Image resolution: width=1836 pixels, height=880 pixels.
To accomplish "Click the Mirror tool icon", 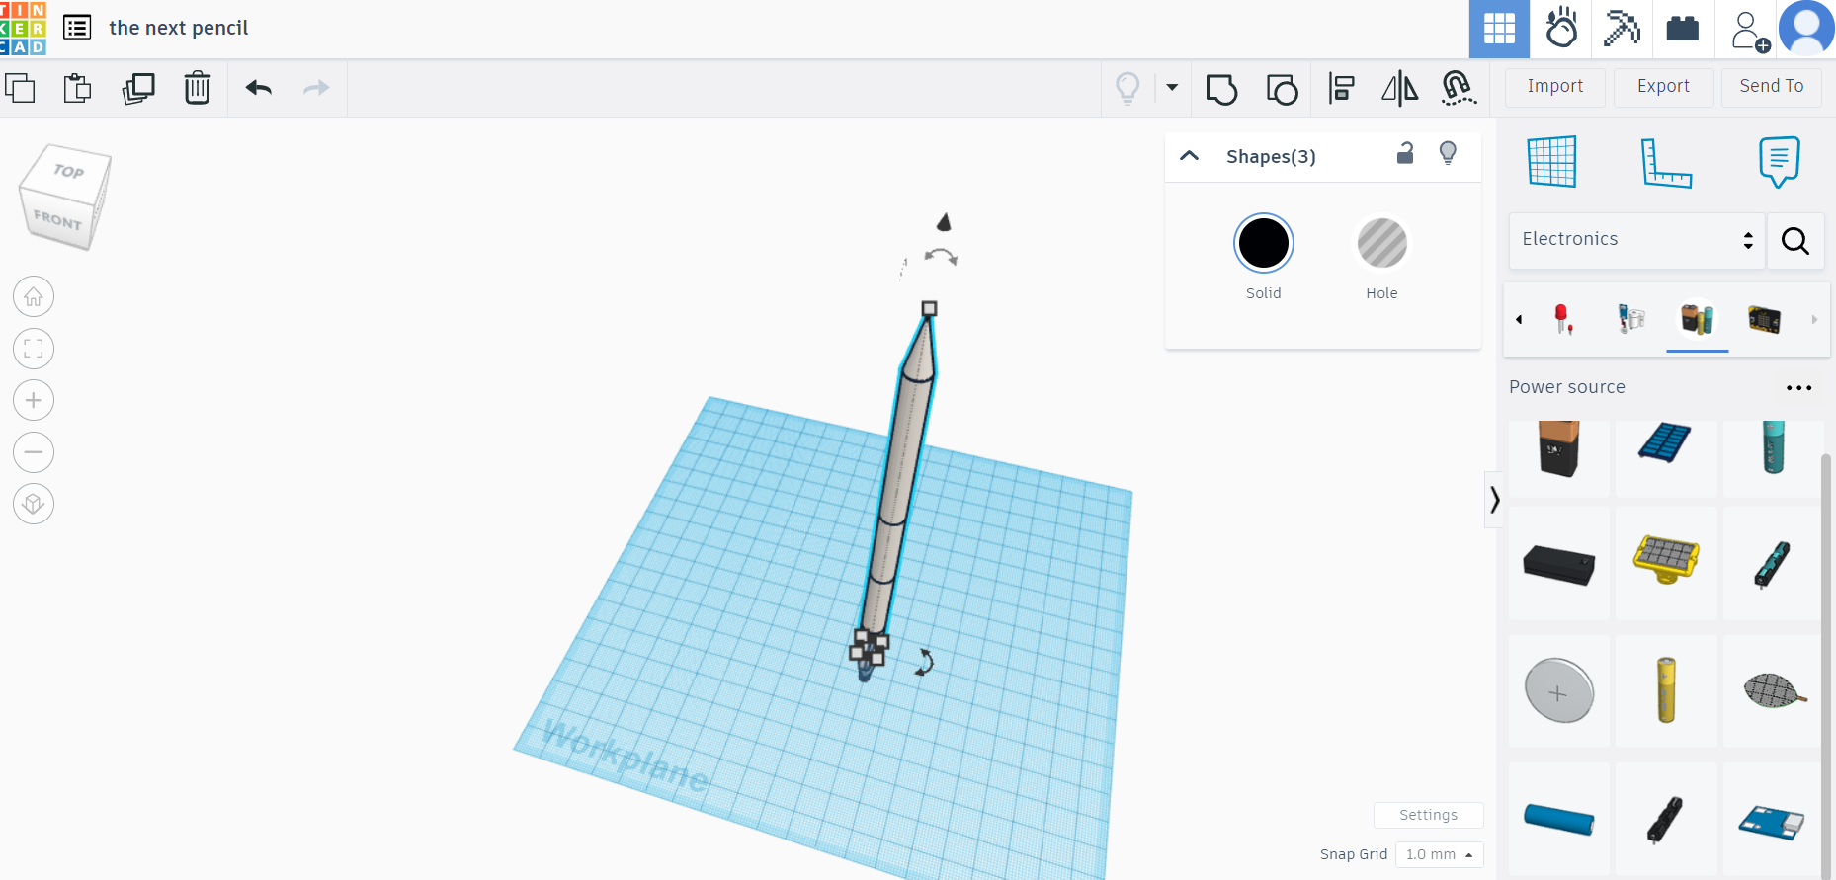I will [x=1399, y=88].
